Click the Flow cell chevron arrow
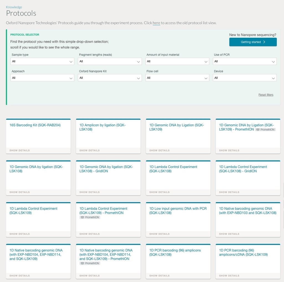284x282 pixels. coord(206,78)
